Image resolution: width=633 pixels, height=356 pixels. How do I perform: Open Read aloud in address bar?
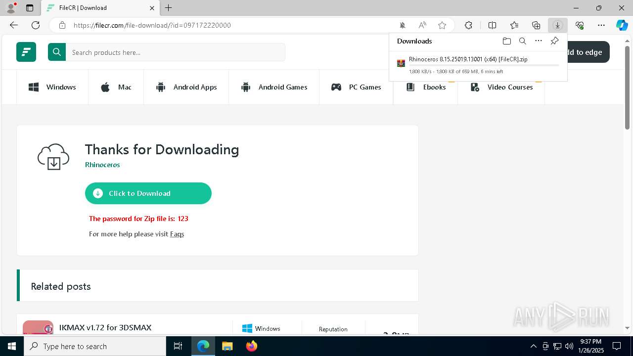(422, 25)
